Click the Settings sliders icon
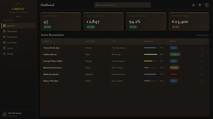The image size is (213, 119). pos(4,54)
